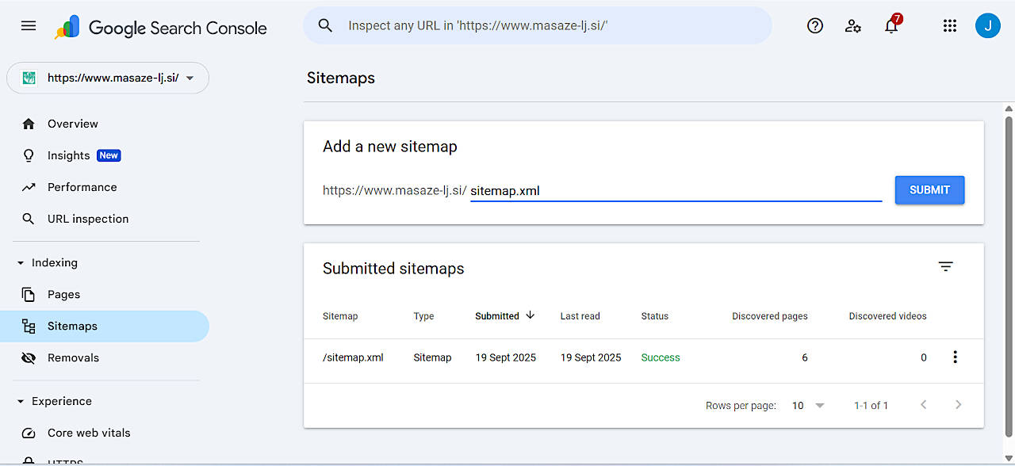Open the Google apps grid
This screenshot has width=1015, height=466.
coord(949,26)
